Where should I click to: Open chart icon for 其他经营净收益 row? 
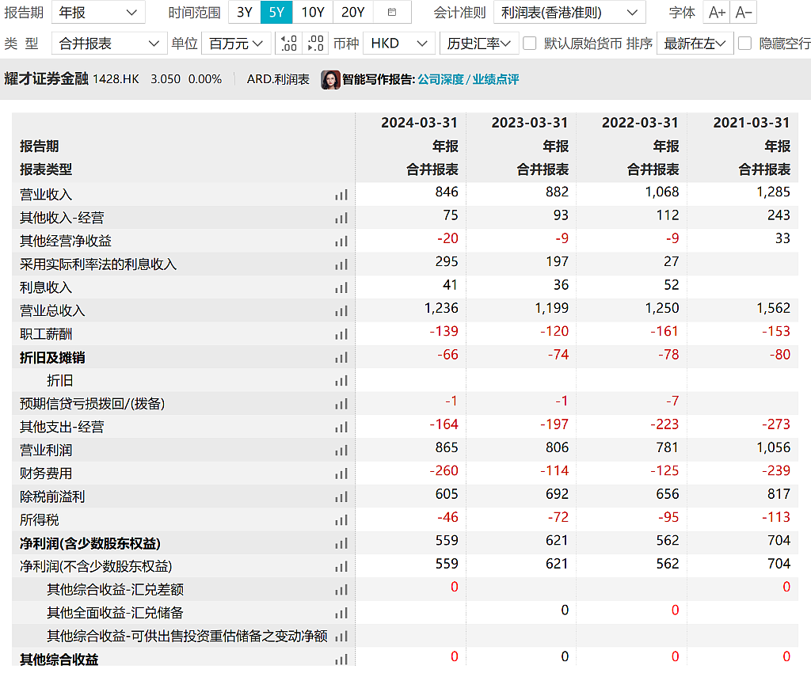coord(341,242)
